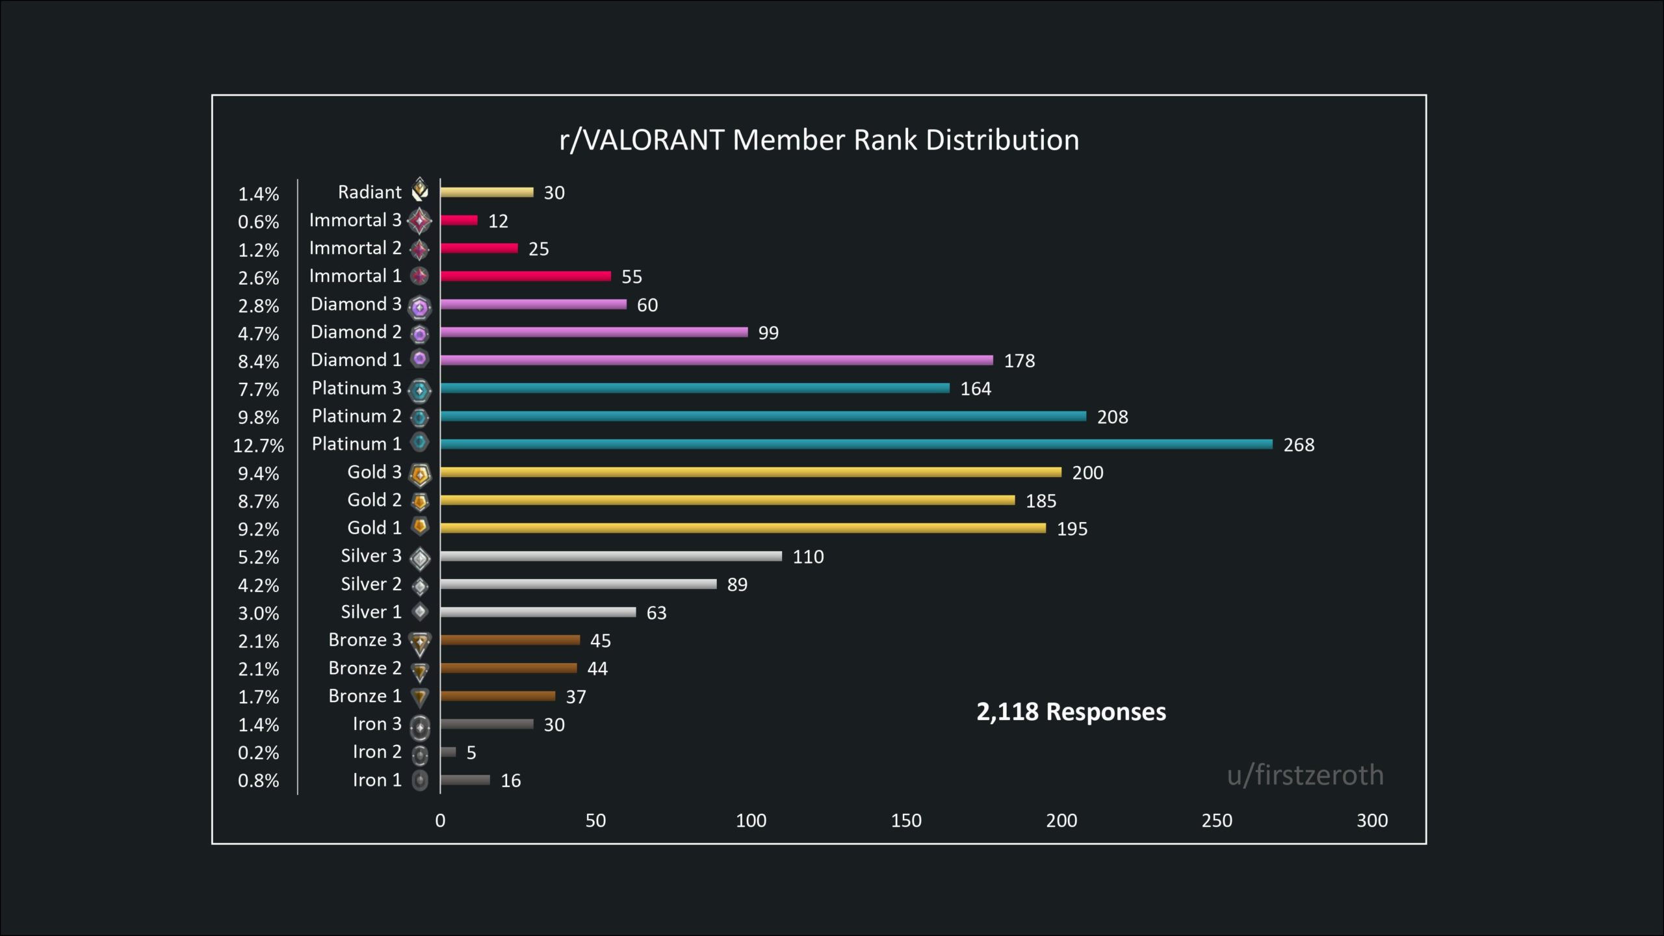
Task: Click the '0.2%' percentage label
Action: click(x=259, y=753)
